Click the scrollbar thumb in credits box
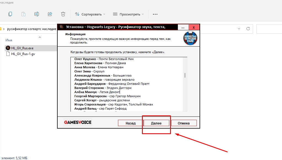This screenshot has width=282, height=160. [185, 75]
